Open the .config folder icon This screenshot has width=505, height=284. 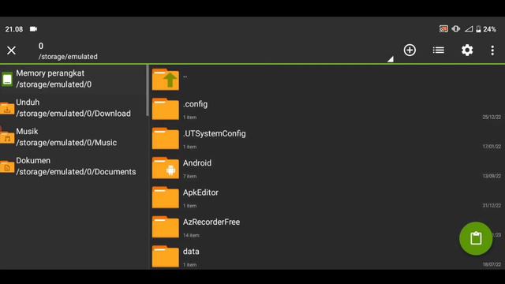(166, 109)
